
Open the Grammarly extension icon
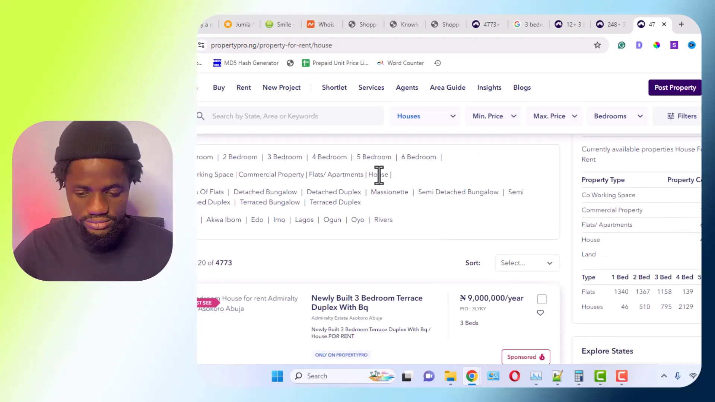622,45
